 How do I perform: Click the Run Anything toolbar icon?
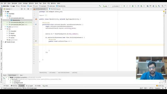(x=150, y=6)
